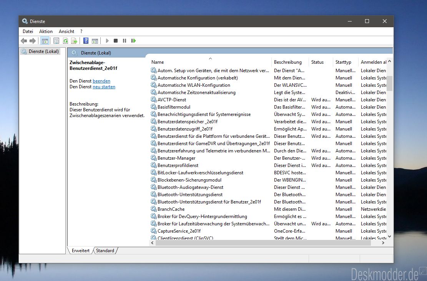Screen dimensions: 427x281
Task: Open the Properties toolbar icon
Action: [x=56, y=41]
